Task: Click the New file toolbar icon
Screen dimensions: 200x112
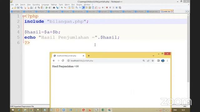Action: click(12, 8)
